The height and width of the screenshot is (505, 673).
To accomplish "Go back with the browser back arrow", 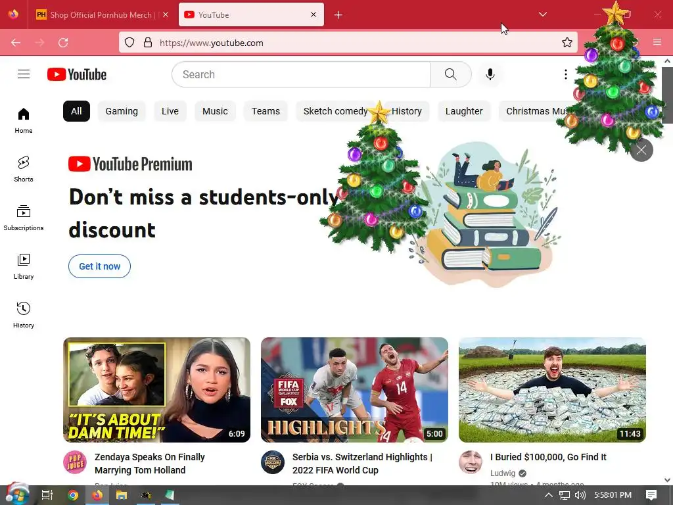I will (16, 43).
